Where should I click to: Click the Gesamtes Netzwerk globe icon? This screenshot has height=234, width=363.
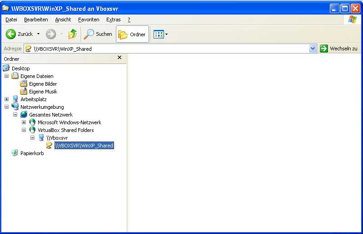[24, 115]
